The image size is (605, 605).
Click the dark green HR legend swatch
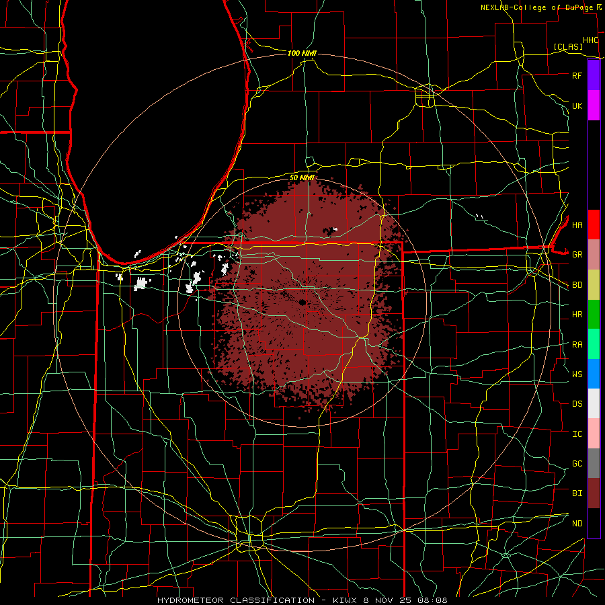click(x=594, y=315)
